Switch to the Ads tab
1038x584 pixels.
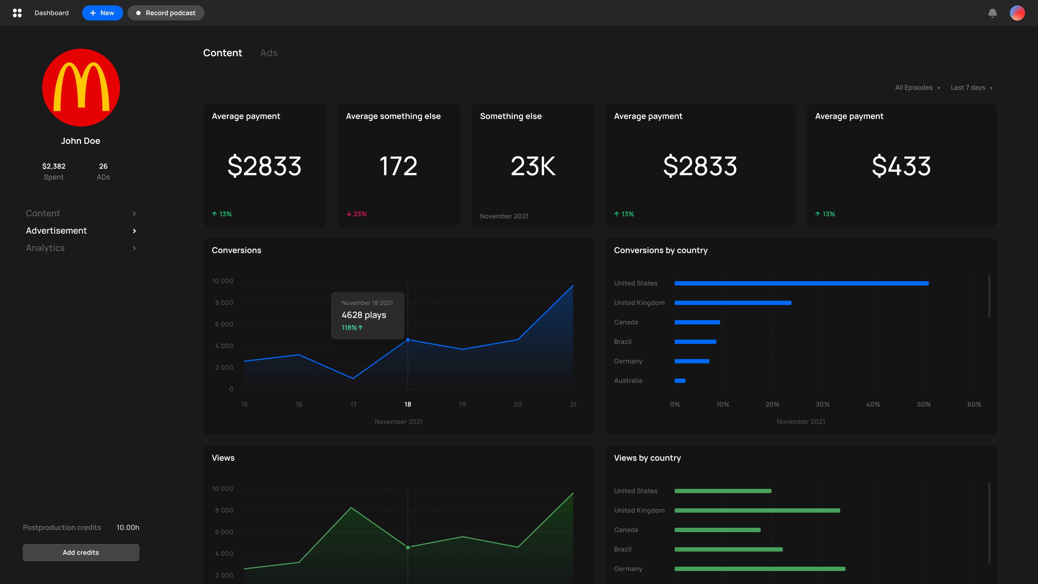269,53
